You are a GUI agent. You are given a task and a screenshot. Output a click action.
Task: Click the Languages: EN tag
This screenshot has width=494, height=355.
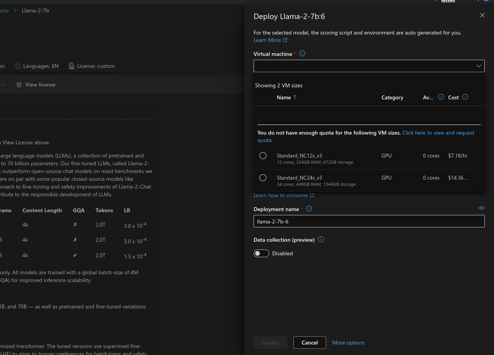pyautogui.click(x=36, y=66)
